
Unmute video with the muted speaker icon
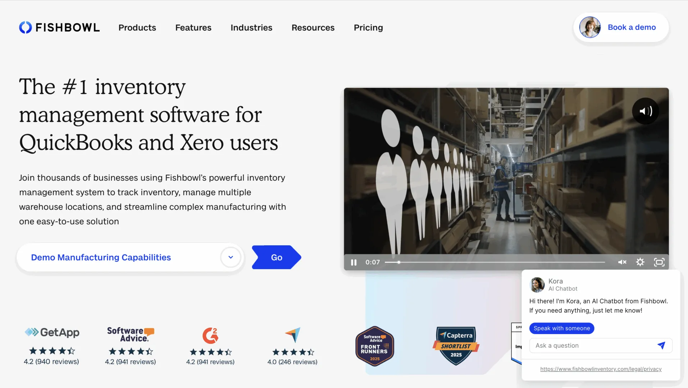pos(622,262)
